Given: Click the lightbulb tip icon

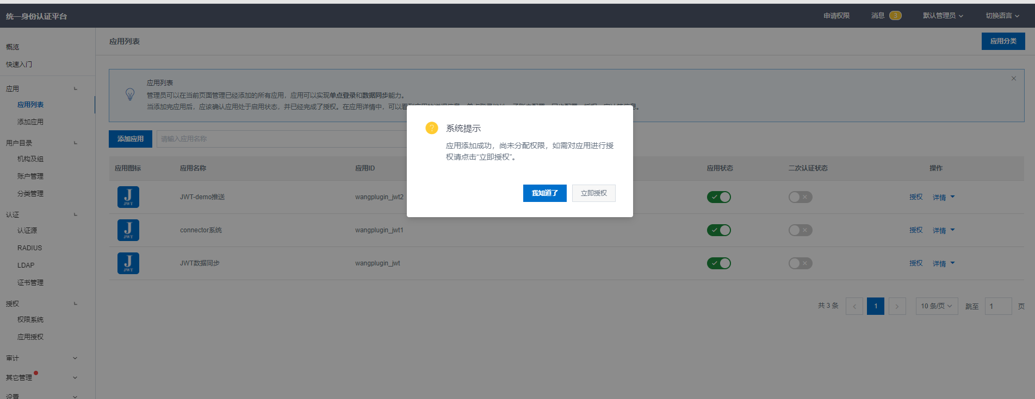Looking at the screenshot, I should point(130,94).
